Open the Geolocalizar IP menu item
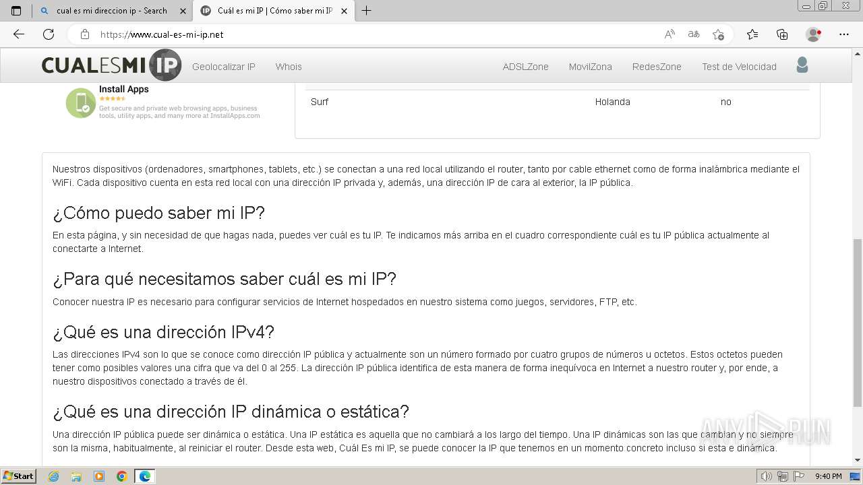The width and height of the screenshot is (863, 485). (x=224, y=67)
